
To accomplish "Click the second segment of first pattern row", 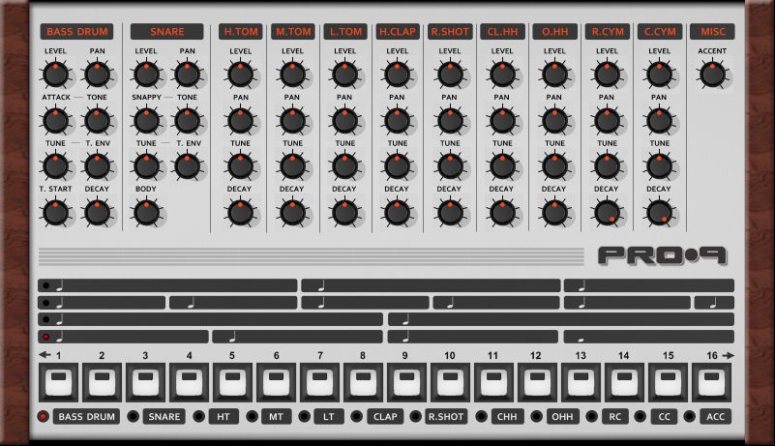I will coord(431,285).
